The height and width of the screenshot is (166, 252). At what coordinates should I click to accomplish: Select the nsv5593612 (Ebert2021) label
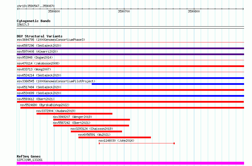pyautogui.click(x=36, y=99)
